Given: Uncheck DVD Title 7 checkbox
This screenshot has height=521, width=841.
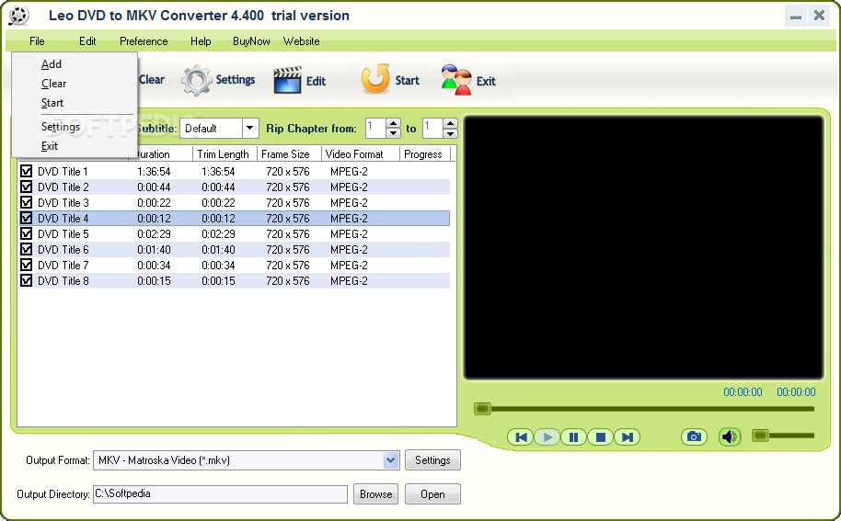Looking at the screenshot, I should [27, 265].
